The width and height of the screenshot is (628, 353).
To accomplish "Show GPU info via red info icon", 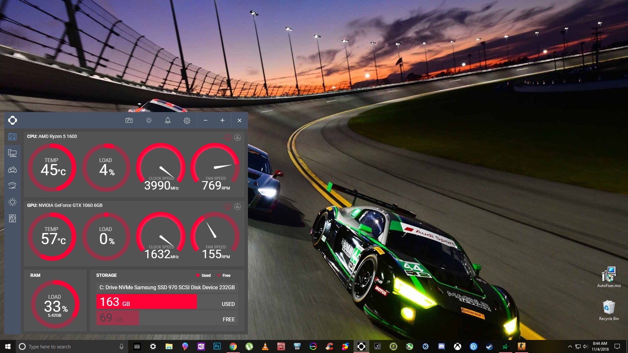I will point(228,207).
